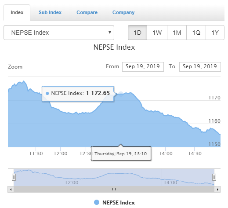This screenshot has width=228, height=208.
Task: Select the 1Q range button
Action: [x=196, y=33]
